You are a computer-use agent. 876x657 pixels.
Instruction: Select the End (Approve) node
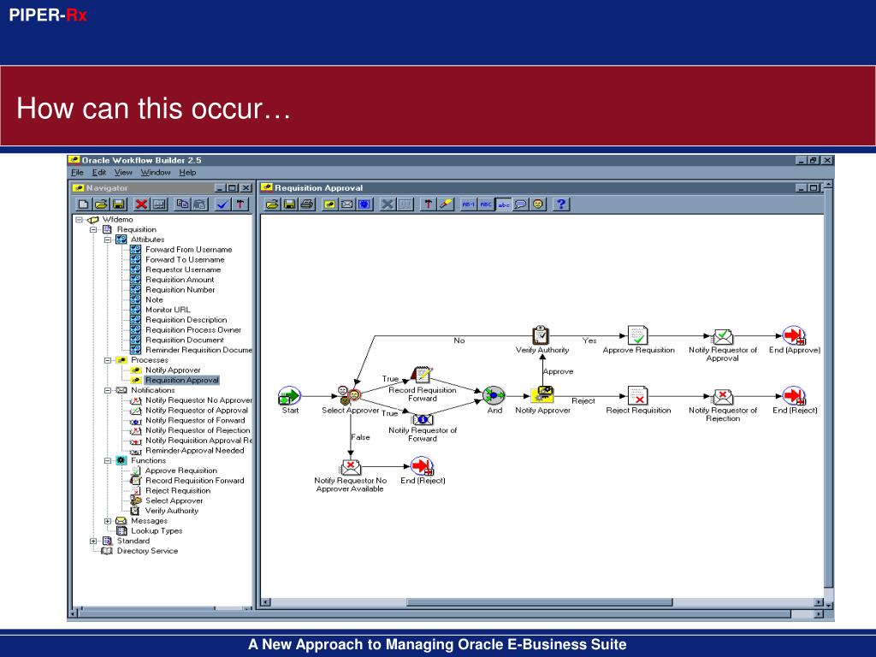point(794,335)
